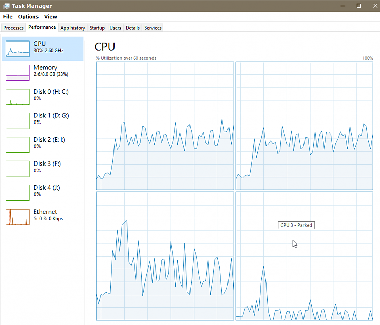Click the Disk 3 (F:) graph thumbnail
Image resolution: width=380 pixels, height=325 pixels.
coord(18,169)
